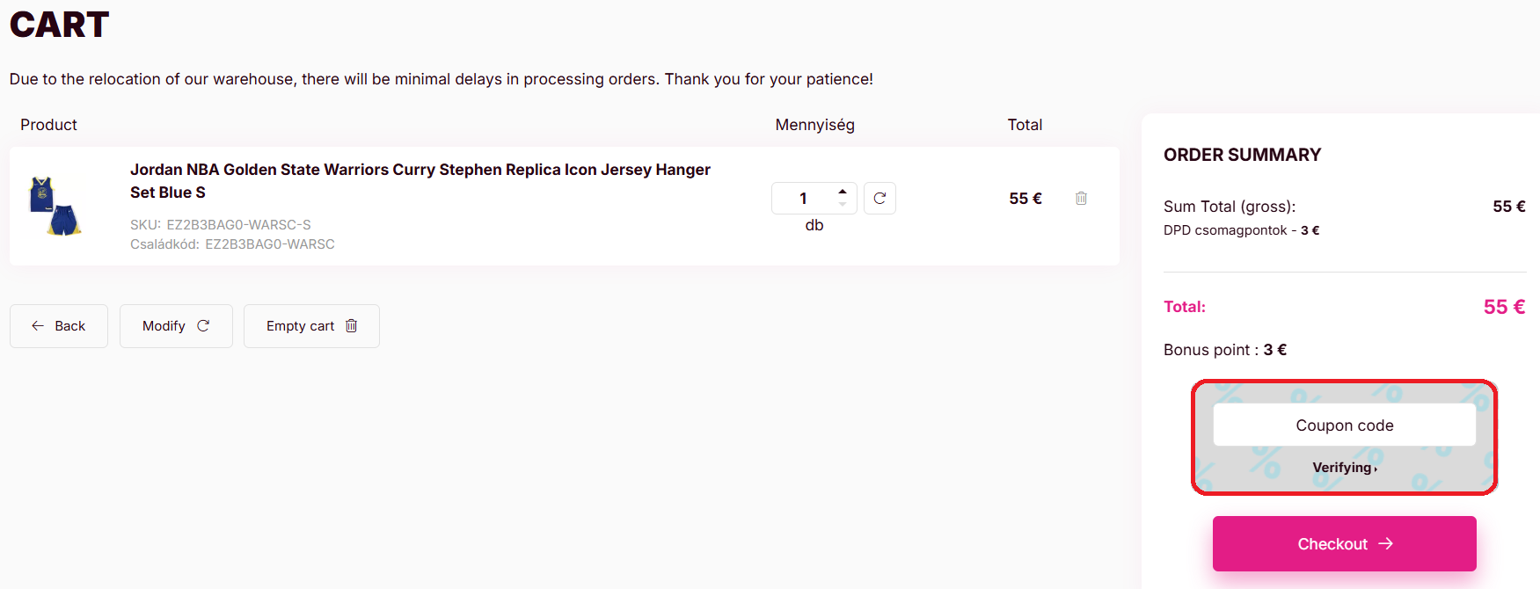Go back using the Back button label
Image resolution: width=1540 pixels, height=589 pixels.
point(69,326)
